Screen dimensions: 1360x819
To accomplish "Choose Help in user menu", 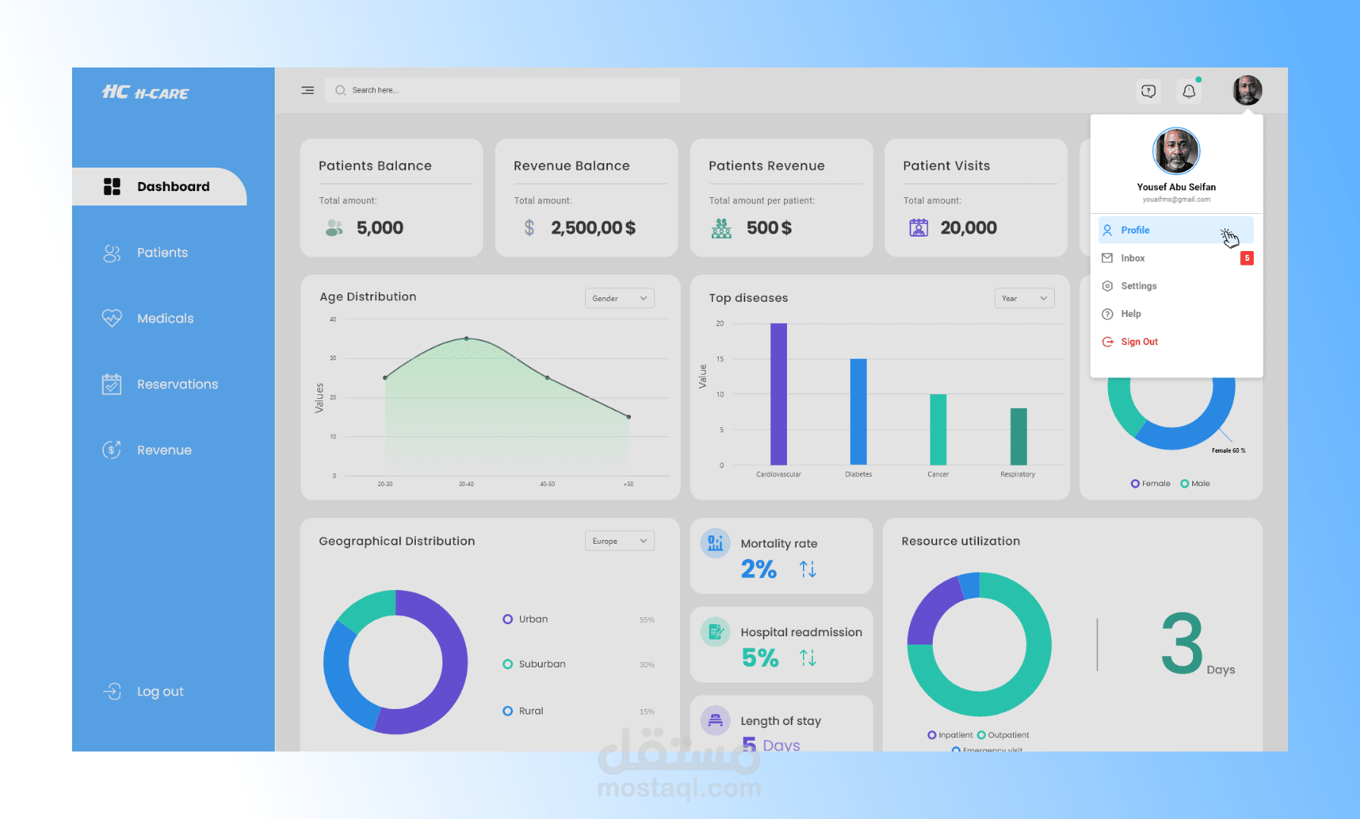I will [1176, 314].
